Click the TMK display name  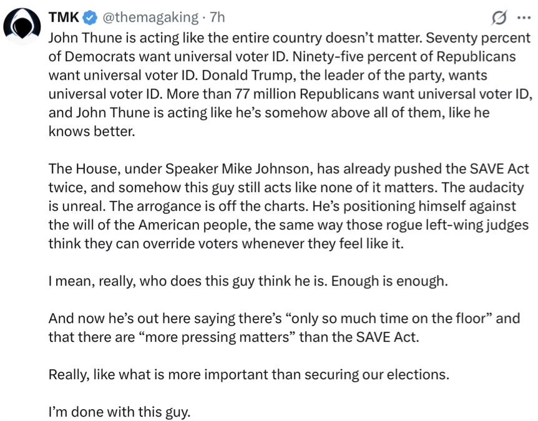61,19
